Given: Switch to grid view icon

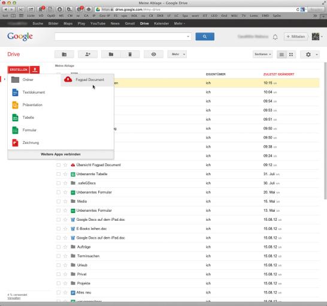Looking at the screenshot, I should [x=291, y=55].
